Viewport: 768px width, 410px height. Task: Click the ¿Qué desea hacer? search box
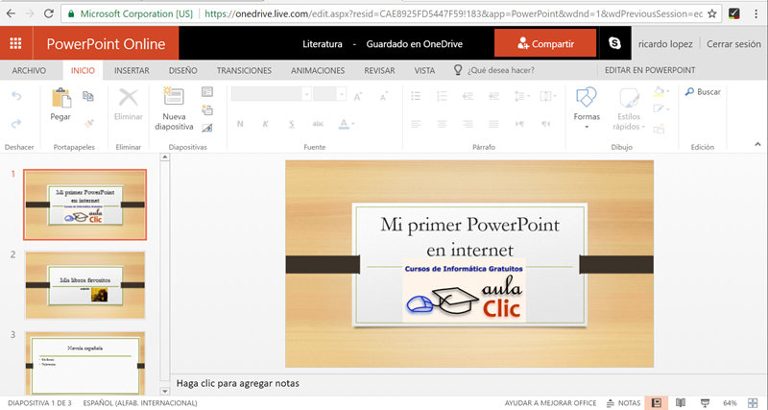pos(500,70)
